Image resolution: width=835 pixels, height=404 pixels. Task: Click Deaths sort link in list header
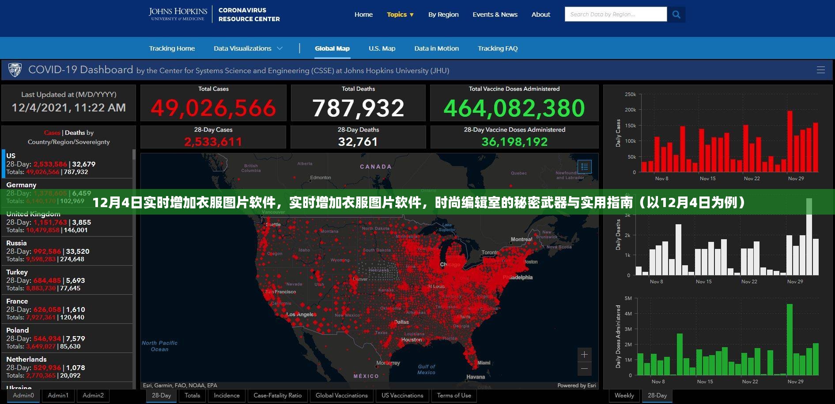(75, 133)
